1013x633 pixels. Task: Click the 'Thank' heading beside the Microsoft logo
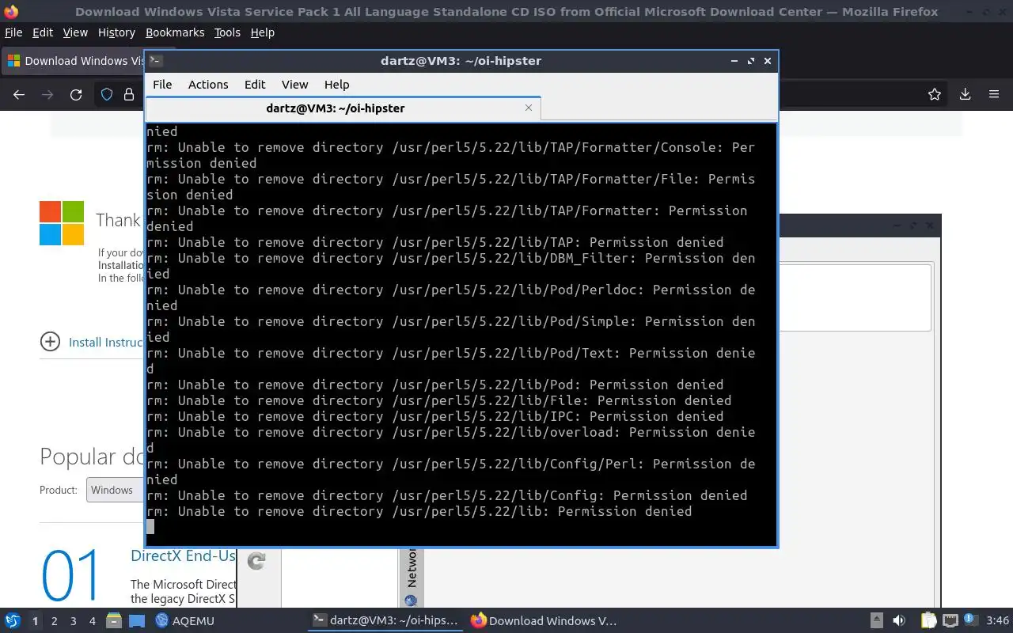[x=118, y=220]
